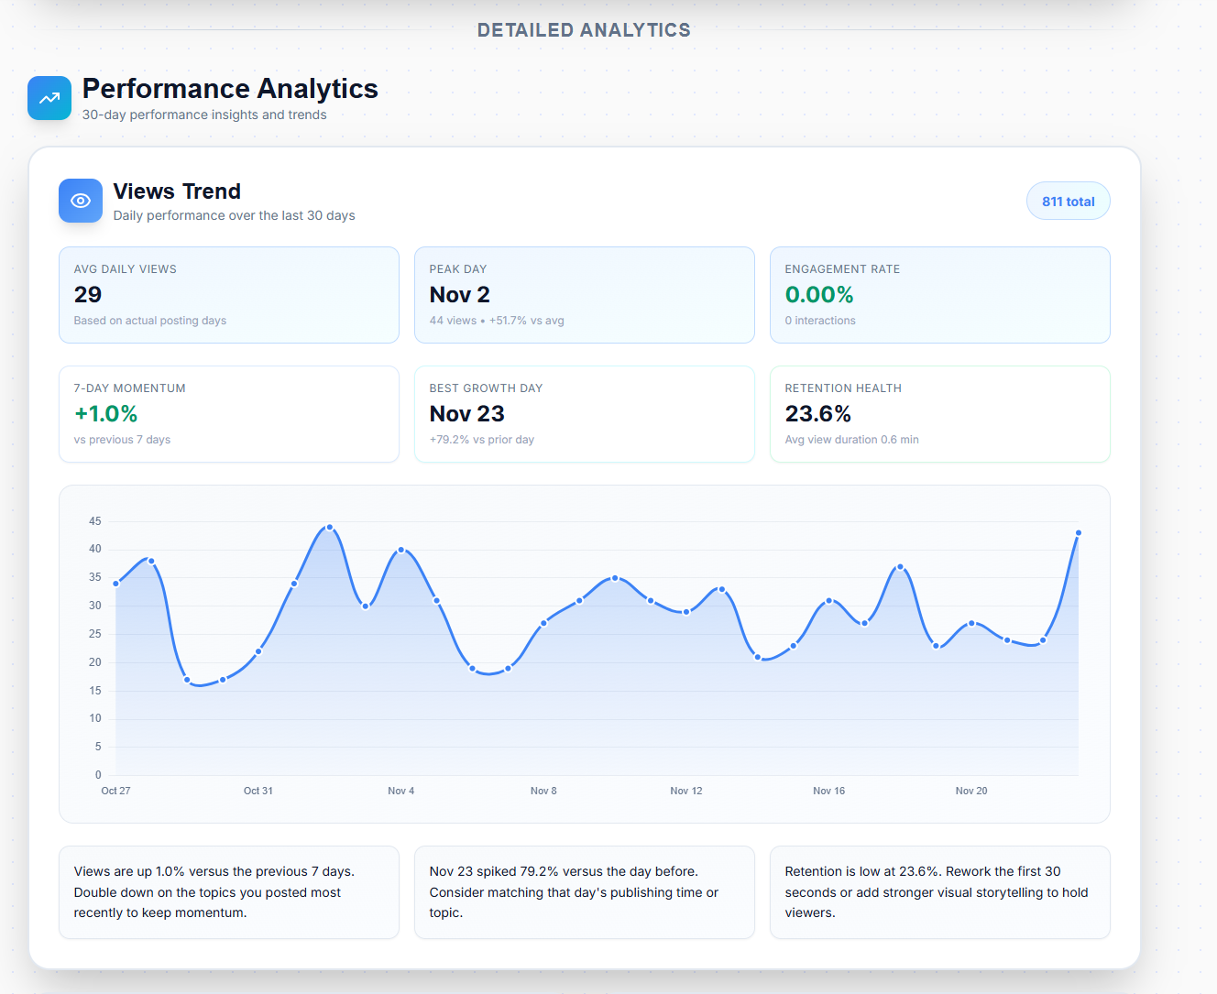This screenshot has width=1217, height=994.
Task: Click the retention improvement tip card
Action: click(x=939, y=891)
